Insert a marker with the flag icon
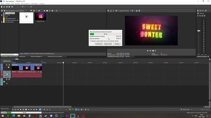Viewport: 211px width, 118px height. [70, 109]
